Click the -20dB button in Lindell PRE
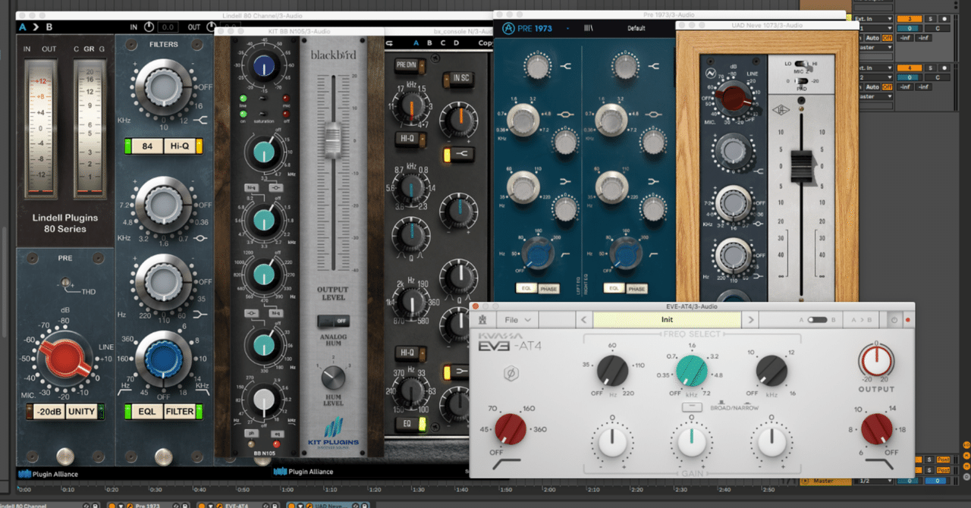This screenshot has width=971, height=508. (x=48, y=412)
